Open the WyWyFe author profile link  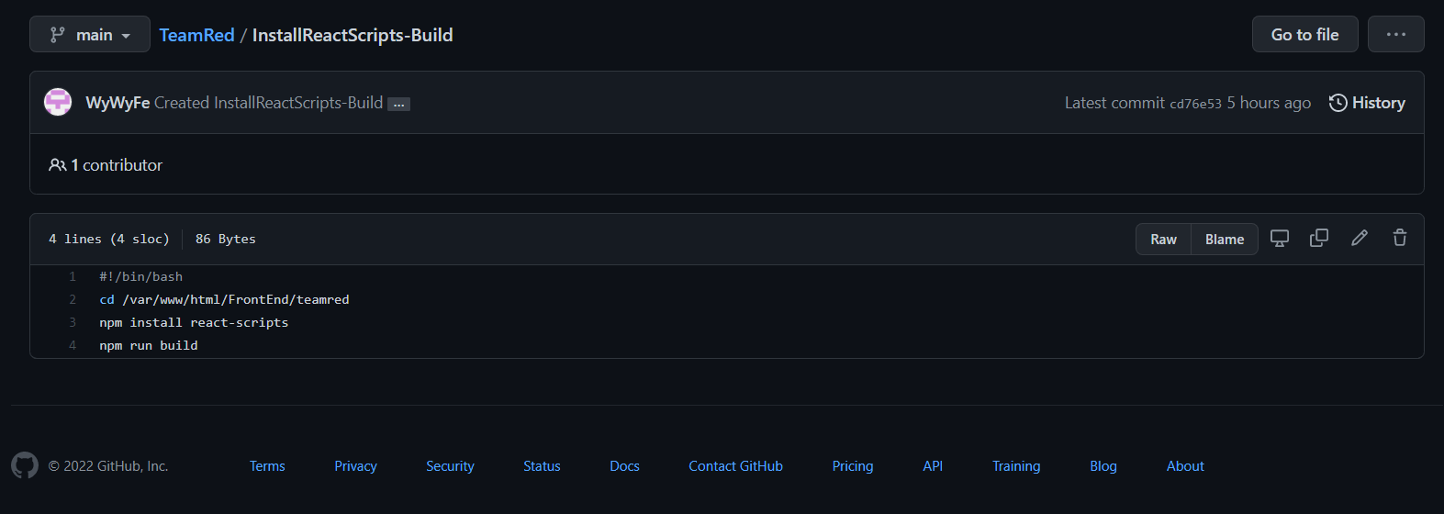coord(118,103)
